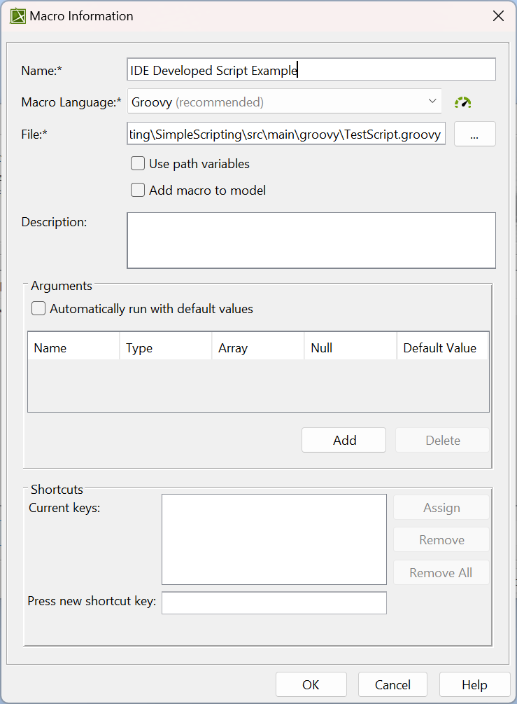Enable the Use path variables checkbox
This screenshot has height=704, width=517.
138,163
